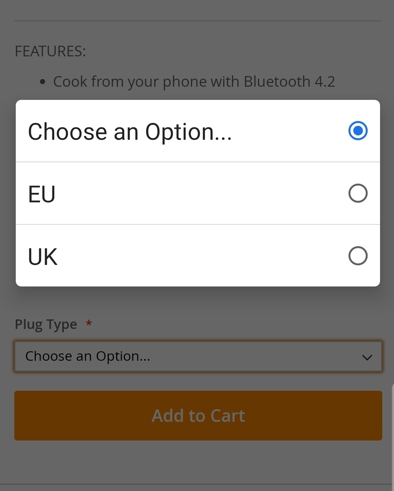Image resolution: width=394 pixels, height=491 pixels.
Task: Click the Choose an Option text inside select box
Action: pyautogui.click(x=88, y=356)
